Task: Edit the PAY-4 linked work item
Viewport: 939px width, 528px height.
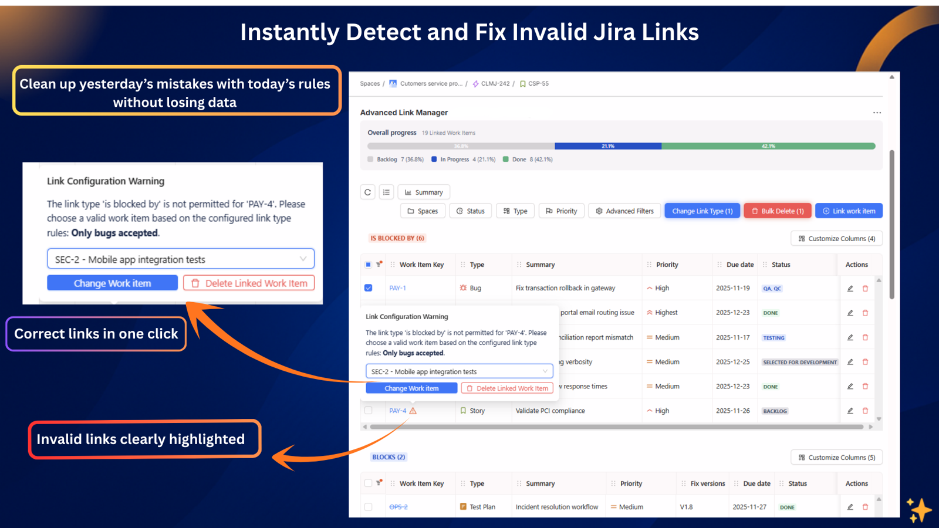Action: pyautogui.click(x=850, y=411)
